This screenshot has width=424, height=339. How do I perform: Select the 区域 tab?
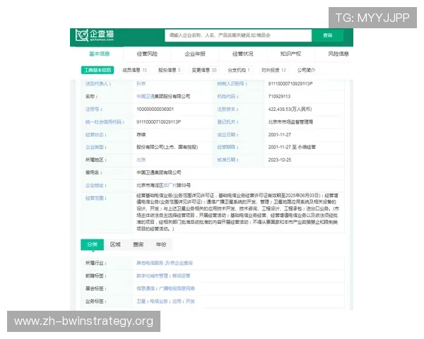click(115, 244)
